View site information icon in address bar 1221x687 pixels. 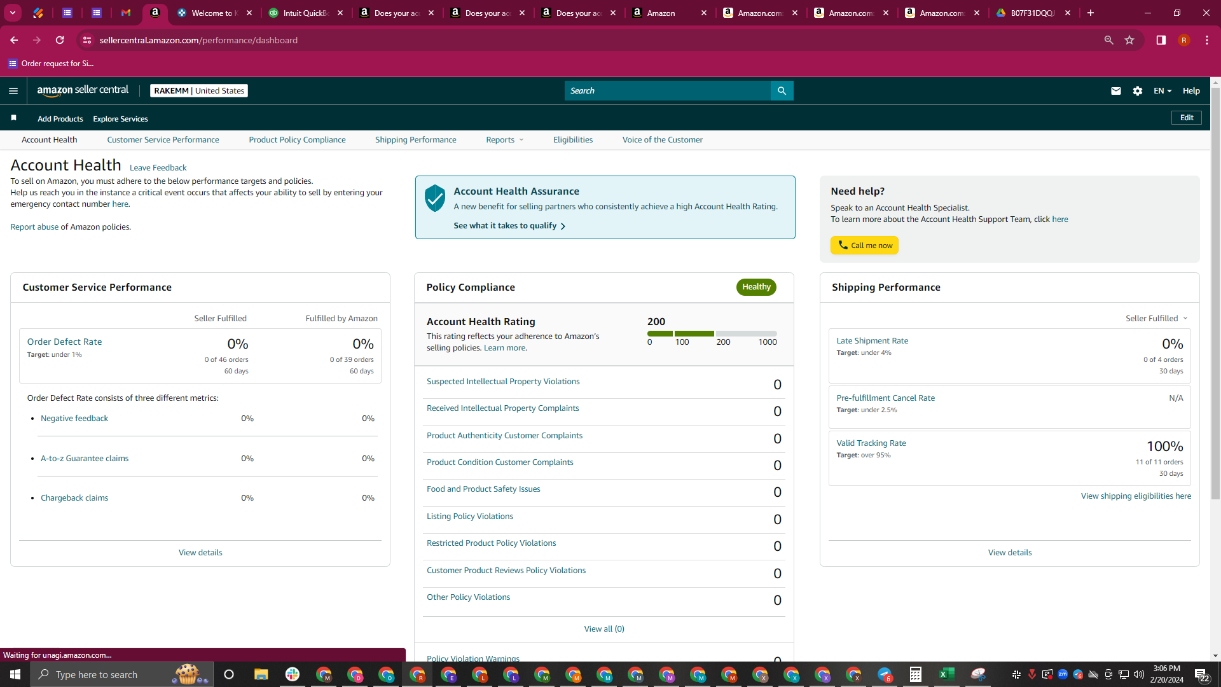pos(87,40)
